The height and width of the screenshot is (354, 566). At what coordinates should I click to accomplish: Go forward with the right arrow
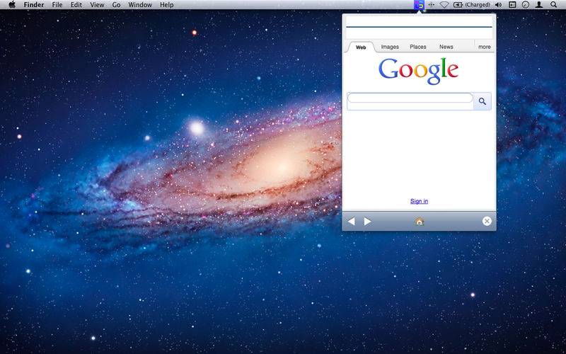tap(367, 221)
